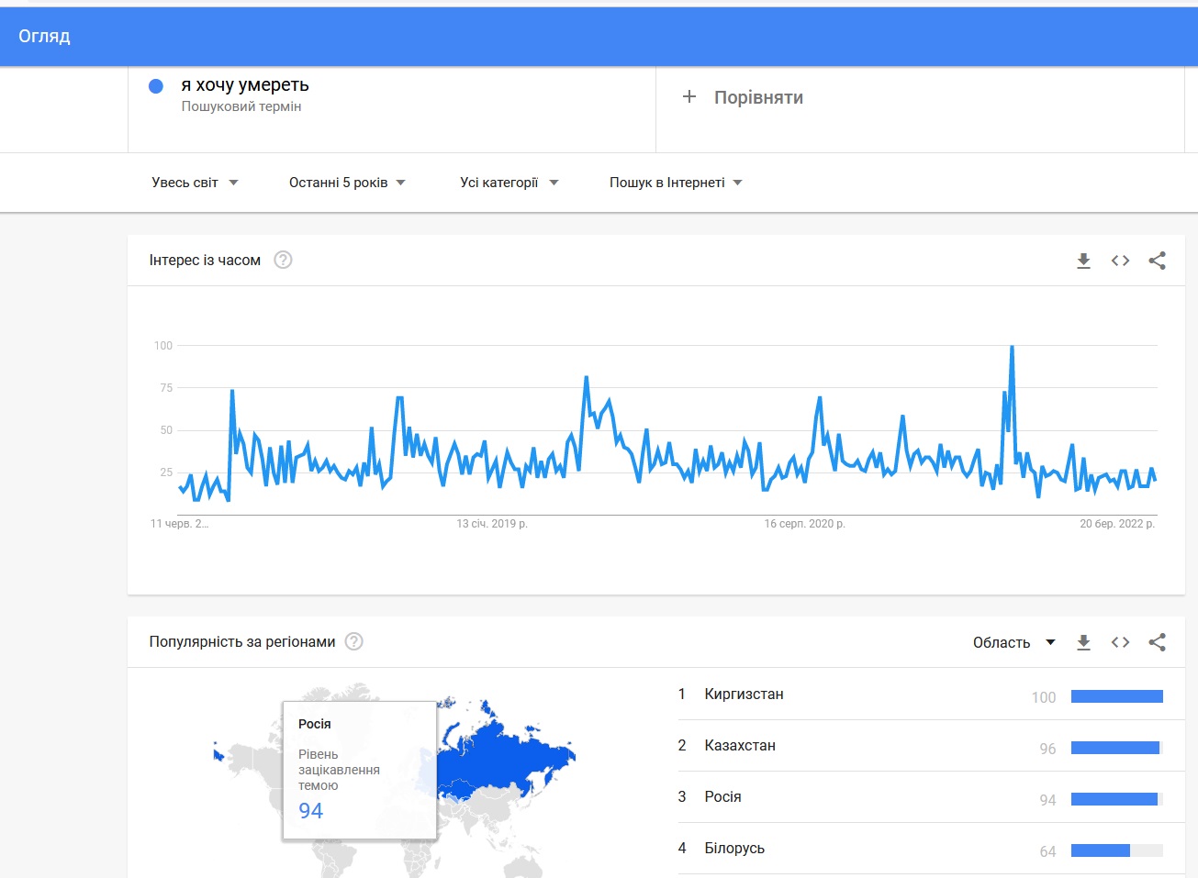The height and width of the screenshot is (878, 1198).
Task: Click the Огляд header title
Action: (44, 37)
